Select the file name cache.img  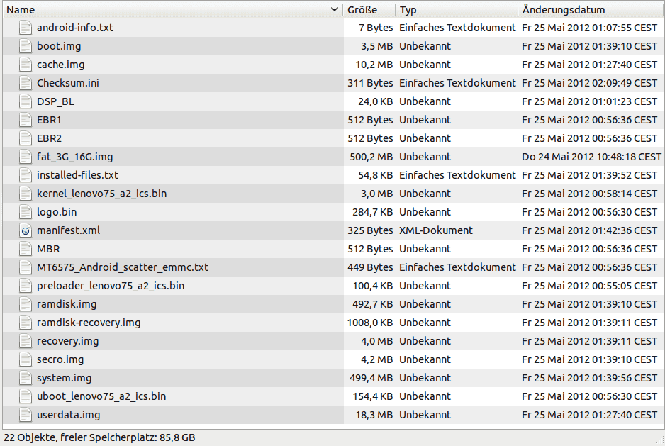(61, 65)
